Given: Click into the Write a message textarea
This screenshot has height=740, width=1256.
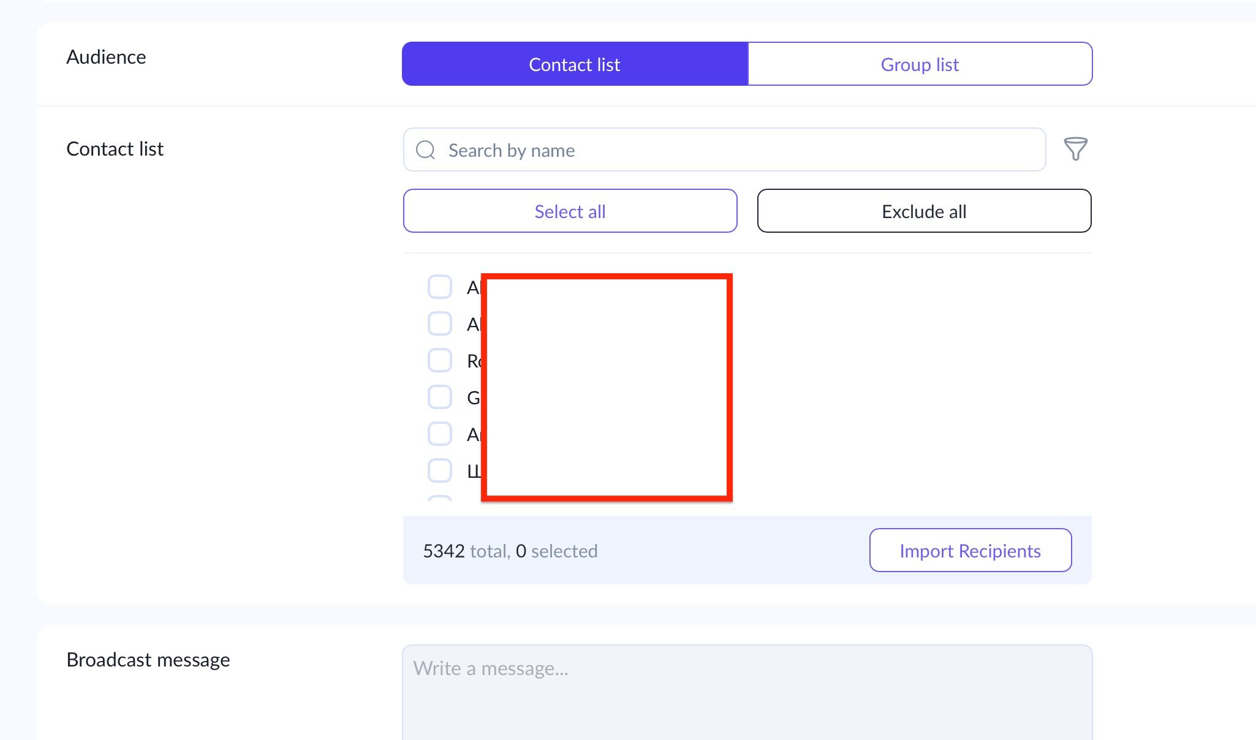Looking at the screenshot, I should click(747, 692).
